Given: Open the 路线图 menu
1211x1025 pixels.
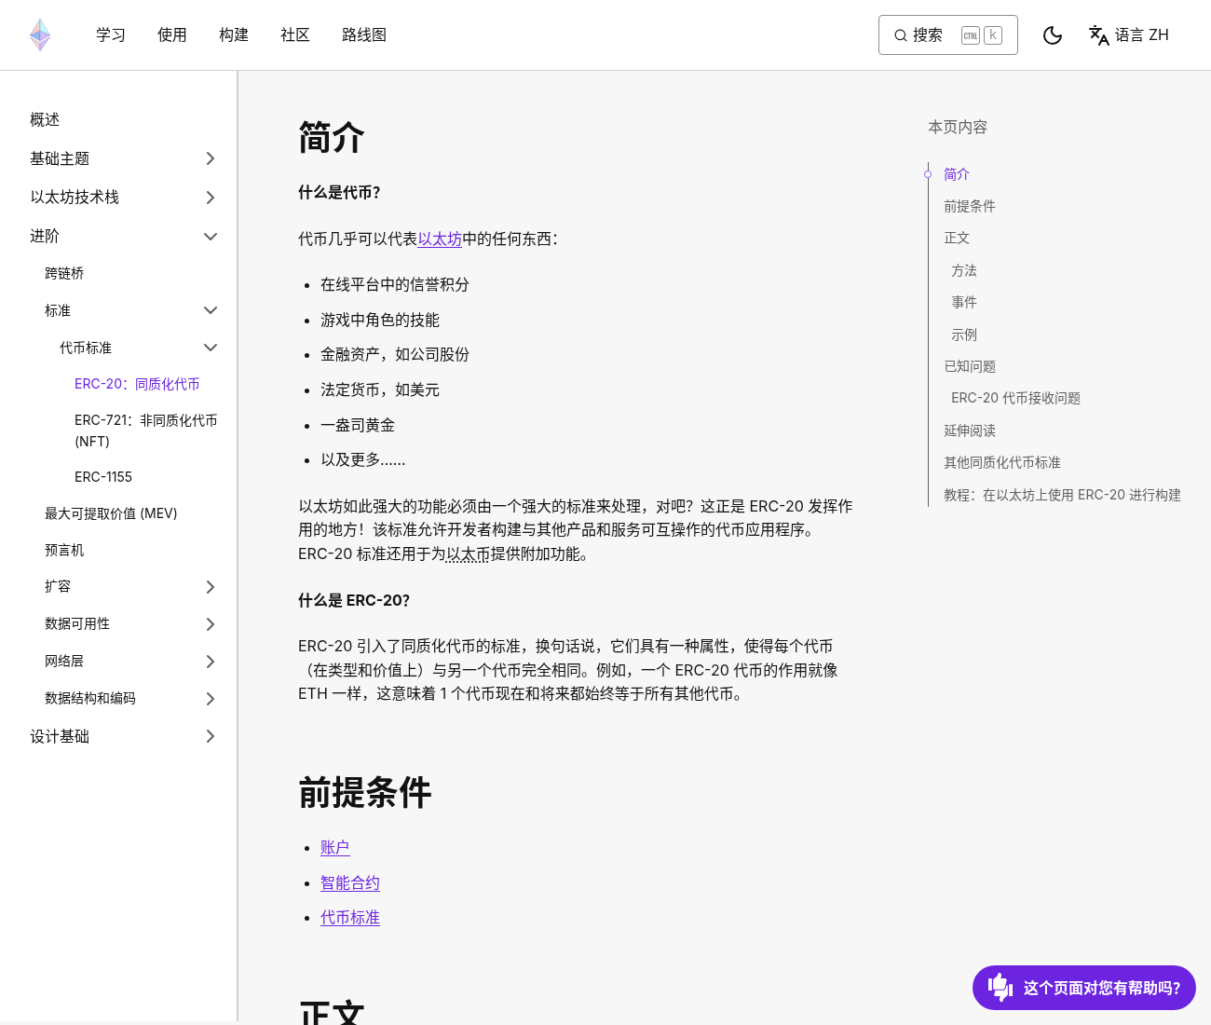Looking at the screenshot, I should click(364, 35).
